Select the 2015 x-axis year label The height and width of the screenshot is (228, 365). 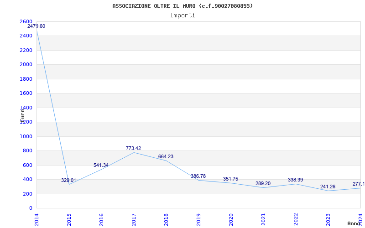click(x=69, y=220)
